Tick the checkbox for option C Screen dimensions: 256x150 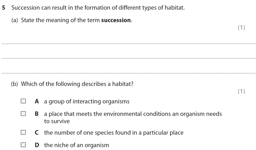(23, 133)
